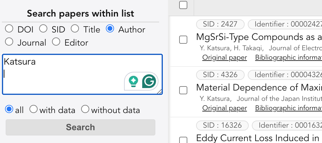Focus the Katsura author search textarea

(82, 74)
